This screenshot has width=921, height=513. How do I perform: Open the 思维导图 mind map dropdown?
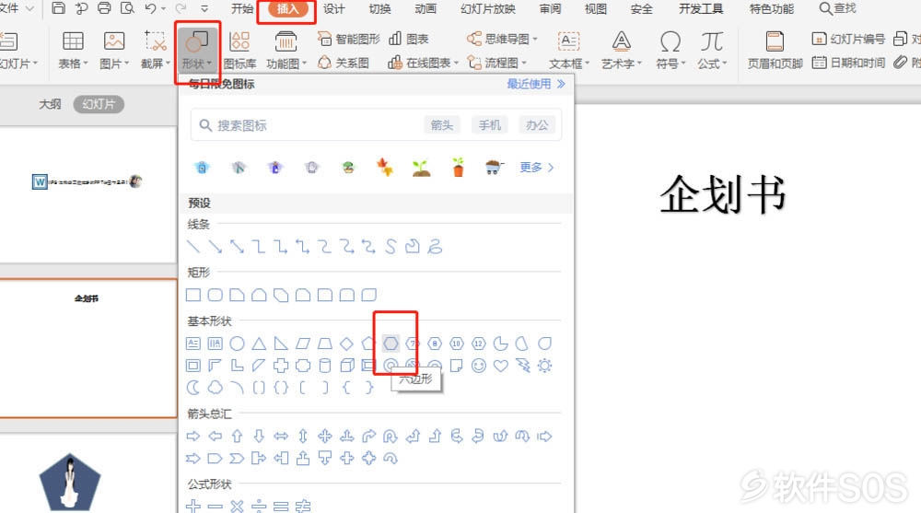click(x=503, y=39)
